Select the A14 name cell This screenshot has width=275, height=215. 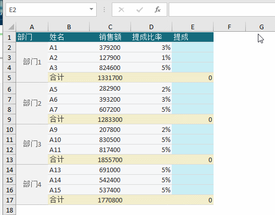68,180
